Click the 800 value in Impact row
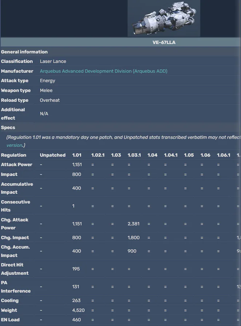 click(x=77, y=174)
